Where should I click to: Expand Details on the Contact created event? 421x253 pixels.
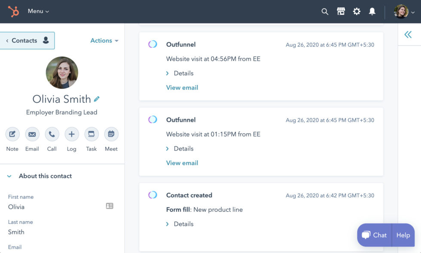pos(180,223)
